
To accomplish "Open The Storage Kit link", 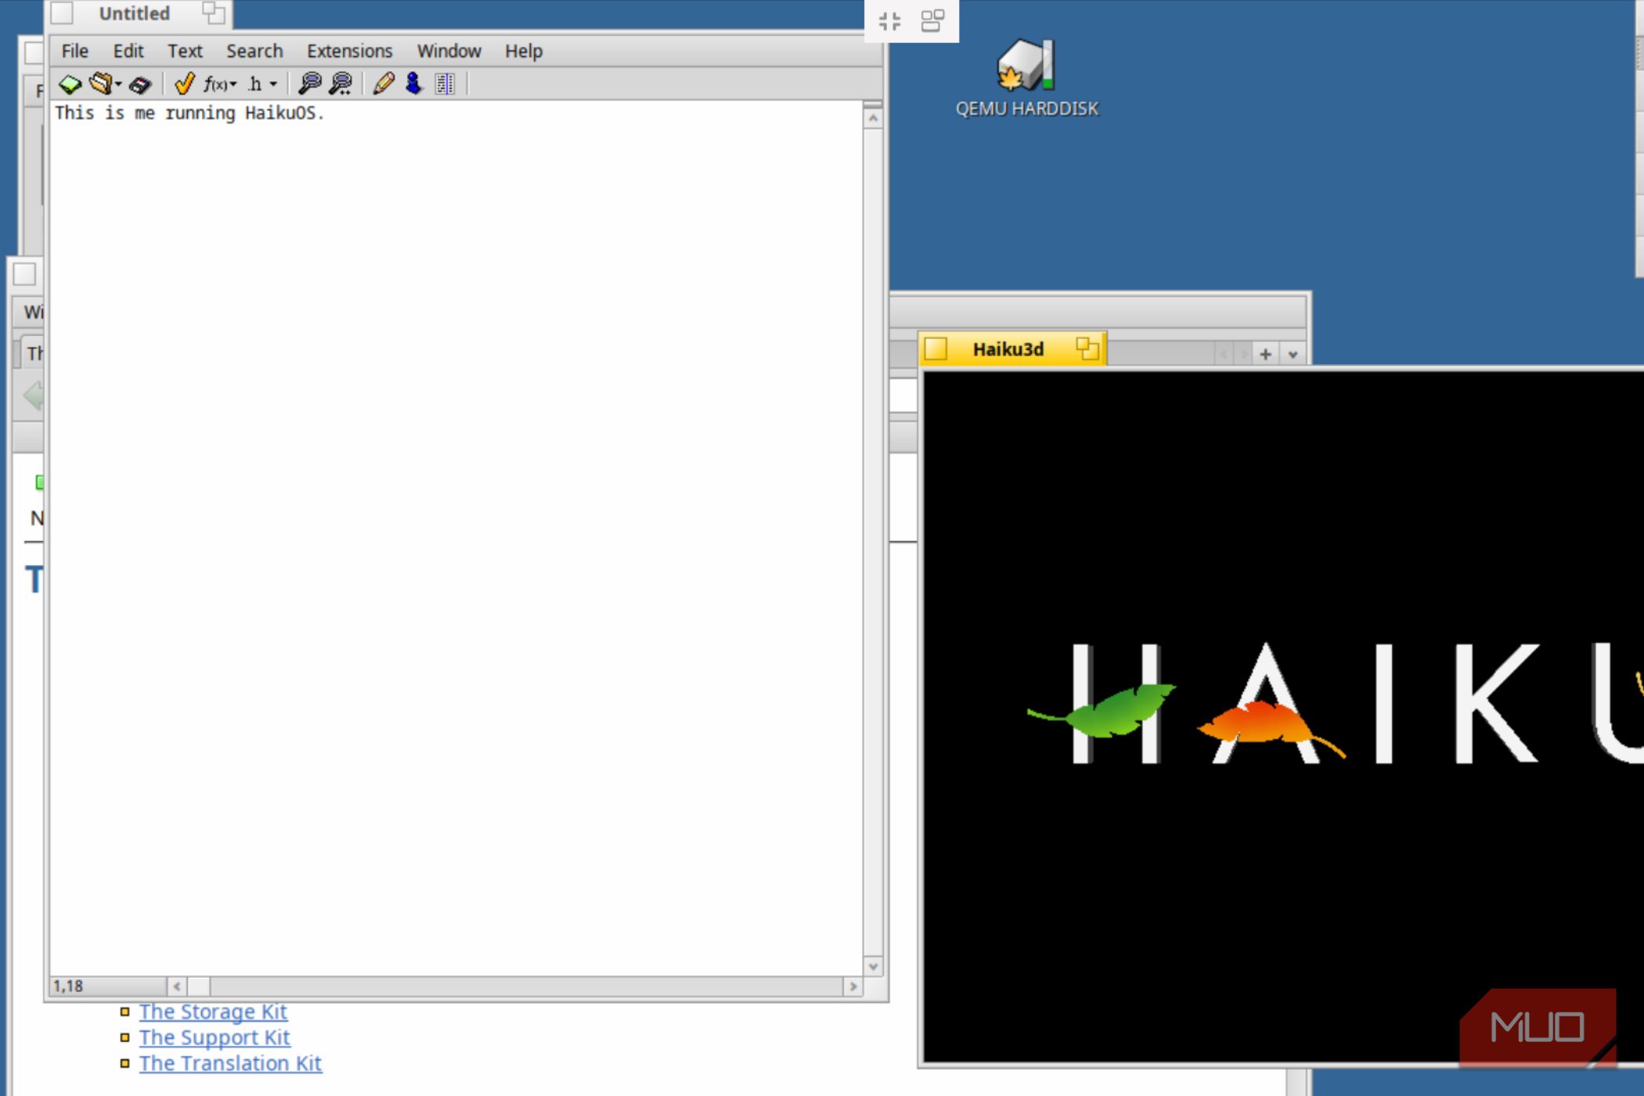I will point(213,1011).
